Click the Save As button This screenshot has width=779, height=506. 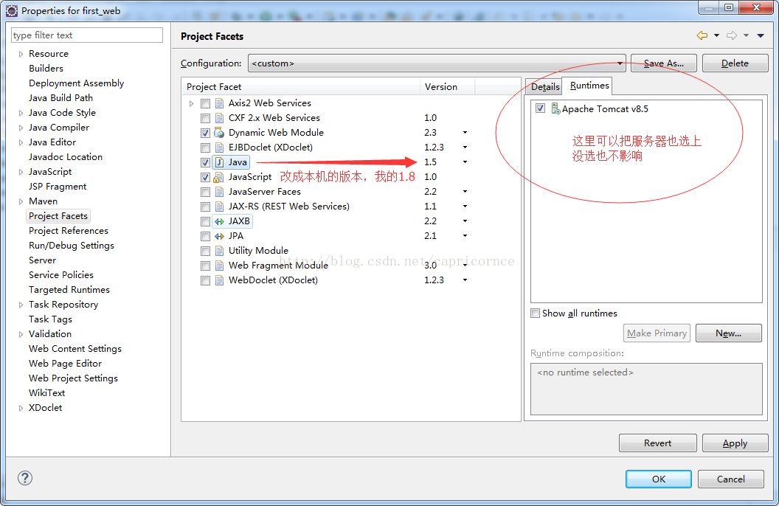coord(664,63)
